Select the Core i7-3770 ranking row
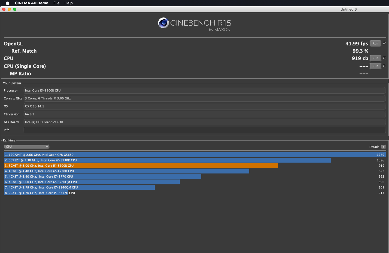Screen dimensions: 389x253 [x=195, y=176]
